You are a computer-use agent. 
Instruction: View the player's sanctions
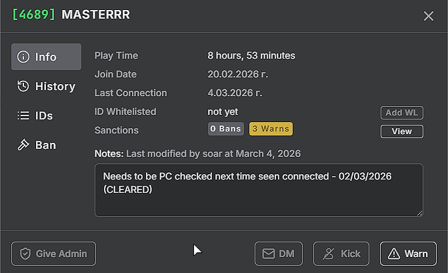402,131
